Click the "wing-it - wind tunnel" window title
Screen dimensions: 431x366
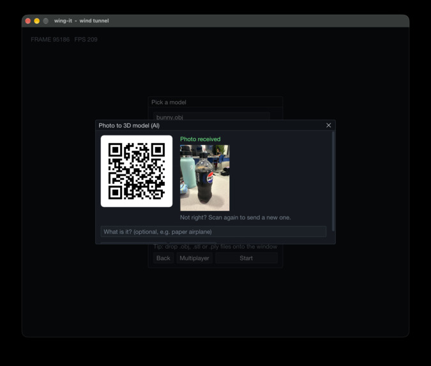coord(81,21)
